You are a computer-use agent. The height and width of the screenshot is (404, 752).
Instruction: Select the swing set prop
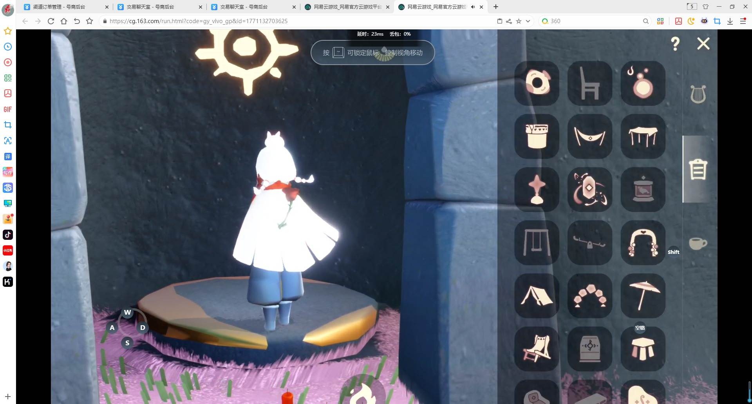(537, 243)
